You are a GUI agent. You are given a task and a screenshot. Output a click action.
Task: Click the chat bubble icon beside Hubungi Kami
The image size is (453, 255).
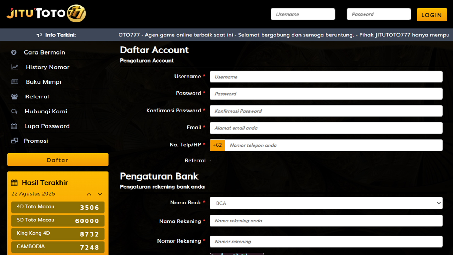coord(15,111)
